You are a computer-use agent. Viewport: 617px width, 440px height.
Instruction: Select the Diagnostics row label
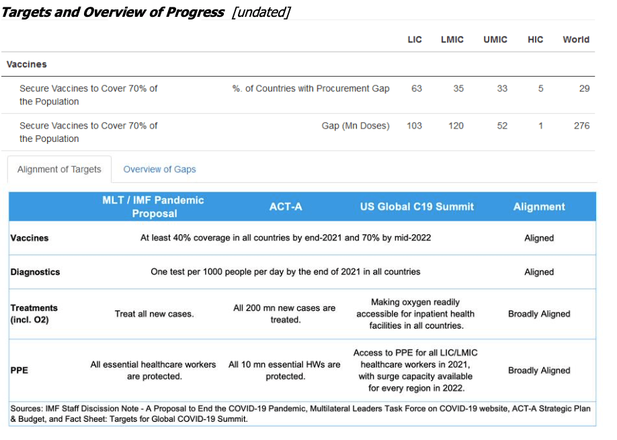35,272
